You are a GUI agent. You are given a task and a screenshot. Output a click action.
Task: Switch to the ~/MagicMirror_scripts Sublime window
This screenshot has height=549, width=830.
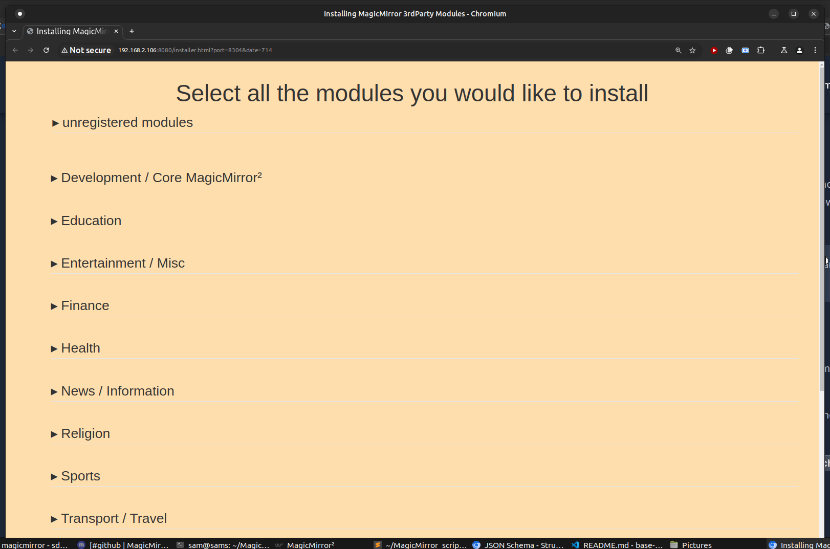coord(421,545)
